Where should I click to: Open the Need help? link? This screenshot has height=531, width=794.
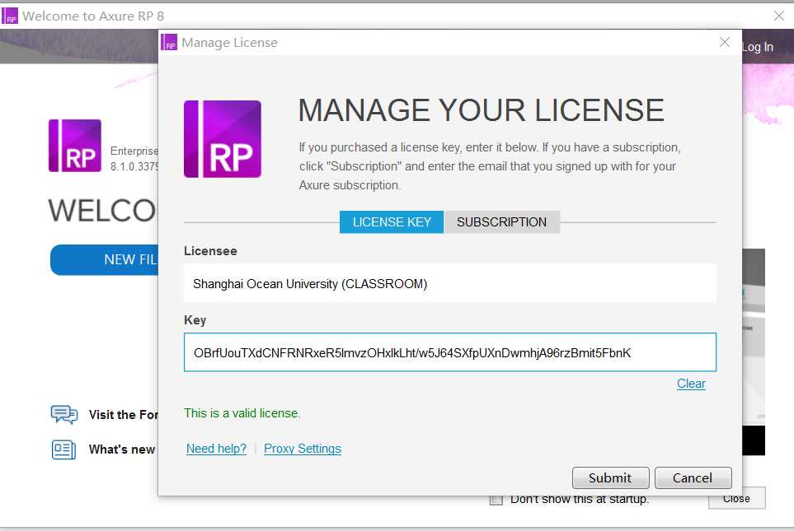pyautogui.click(x=216, y=449)
